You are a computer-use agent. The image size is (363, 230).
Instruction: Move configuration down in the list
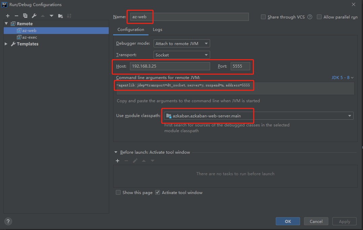click(52, 16)
